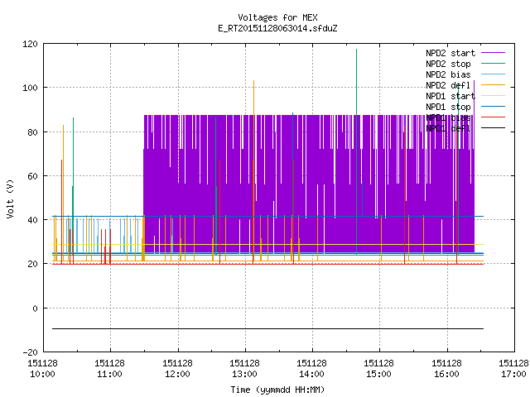Click the x-axis tick label 13:00
This screenshot has width=530, height=397.
click(245, 374)
